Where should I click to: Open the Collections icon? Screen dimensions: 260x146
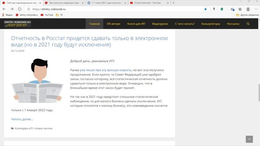240,9
